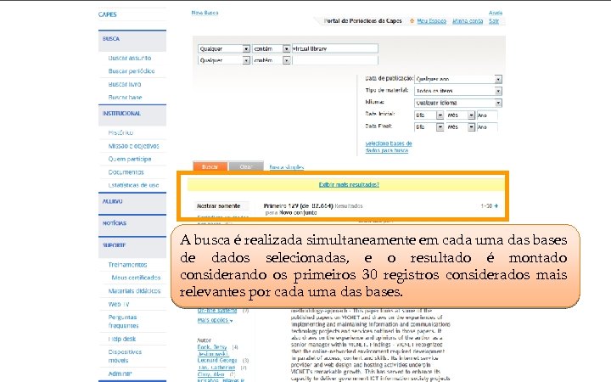The height and width of the screenshot is (382, 611).
Task: Open Help desk sidebar item
Action: [x=122, y=339]
